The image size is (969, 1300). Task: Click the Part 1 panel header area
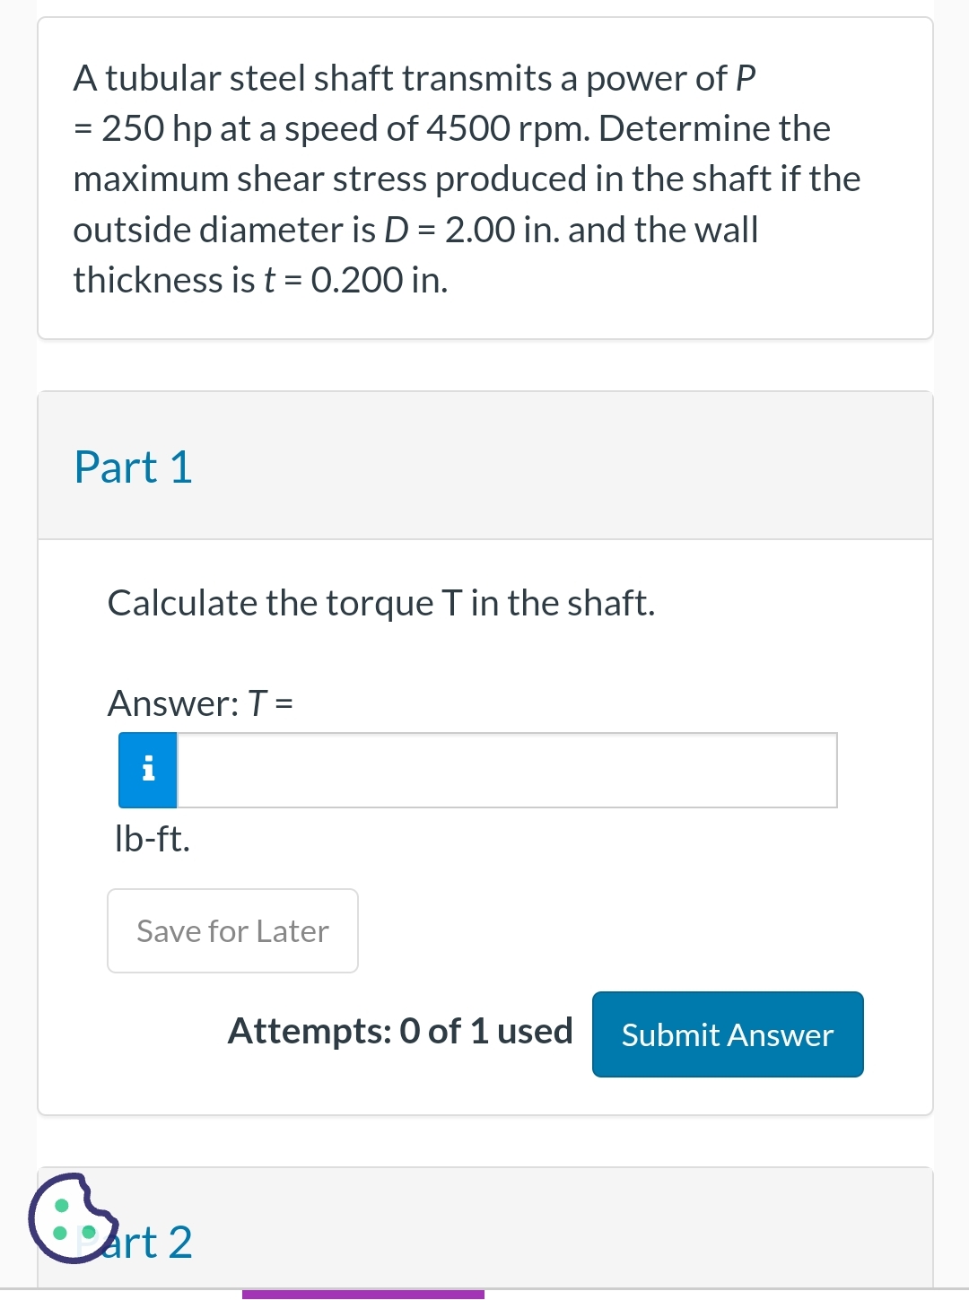(x=484, y=464)
